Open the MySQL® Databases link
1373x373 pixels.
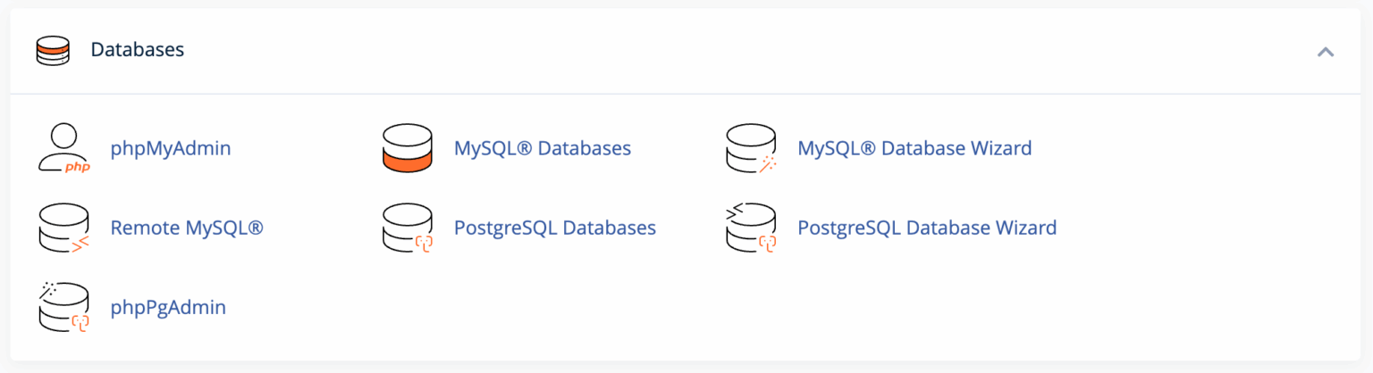click(543, 148)
